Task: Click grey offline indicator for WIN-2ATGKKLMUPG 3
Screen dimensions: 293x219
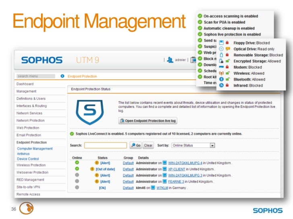Action: coord(77,175)
